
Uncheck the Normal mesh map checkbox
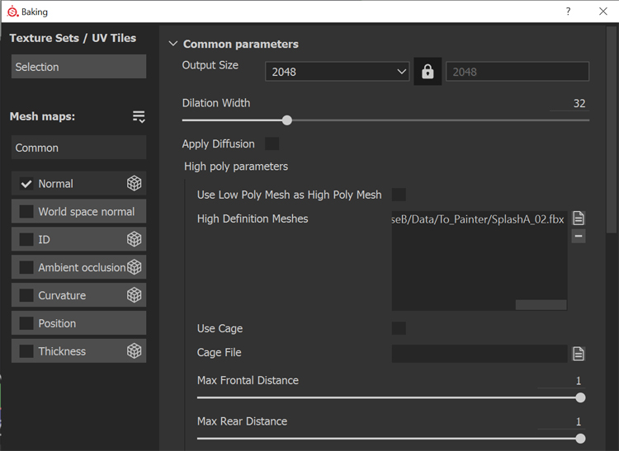26,184
